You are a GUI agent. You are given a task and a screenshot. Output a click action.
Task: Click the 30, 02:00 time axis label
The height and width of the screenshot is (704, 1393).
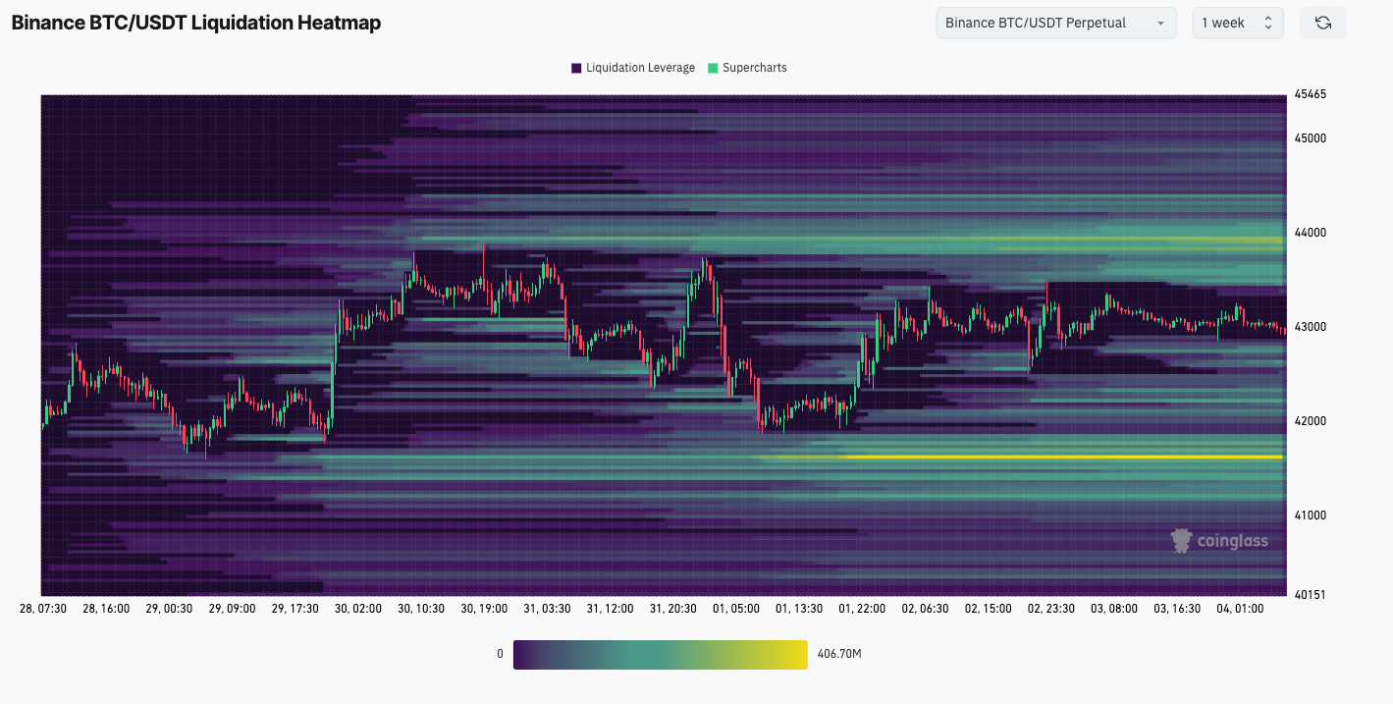pos(357,609)
